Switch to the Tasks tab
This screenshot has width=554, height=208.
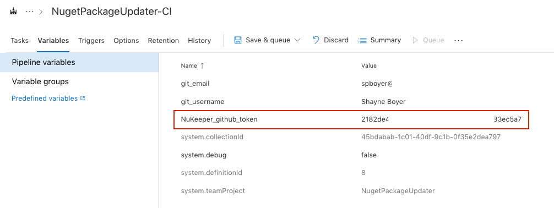(x=19, y=41)
